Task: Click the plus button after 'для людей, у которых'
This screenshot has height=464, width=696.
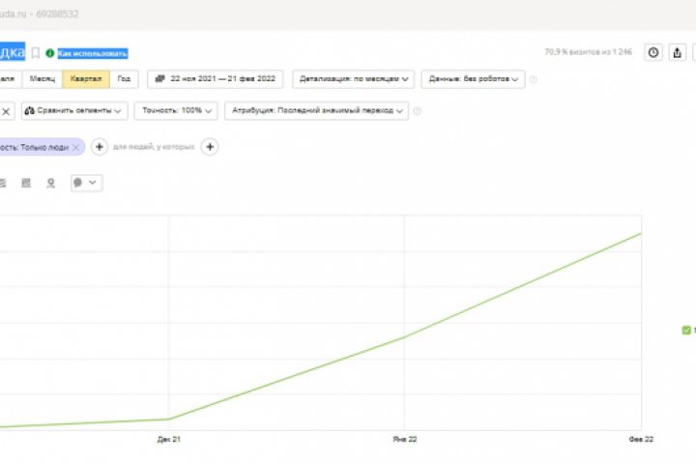Action: (209, 147)
